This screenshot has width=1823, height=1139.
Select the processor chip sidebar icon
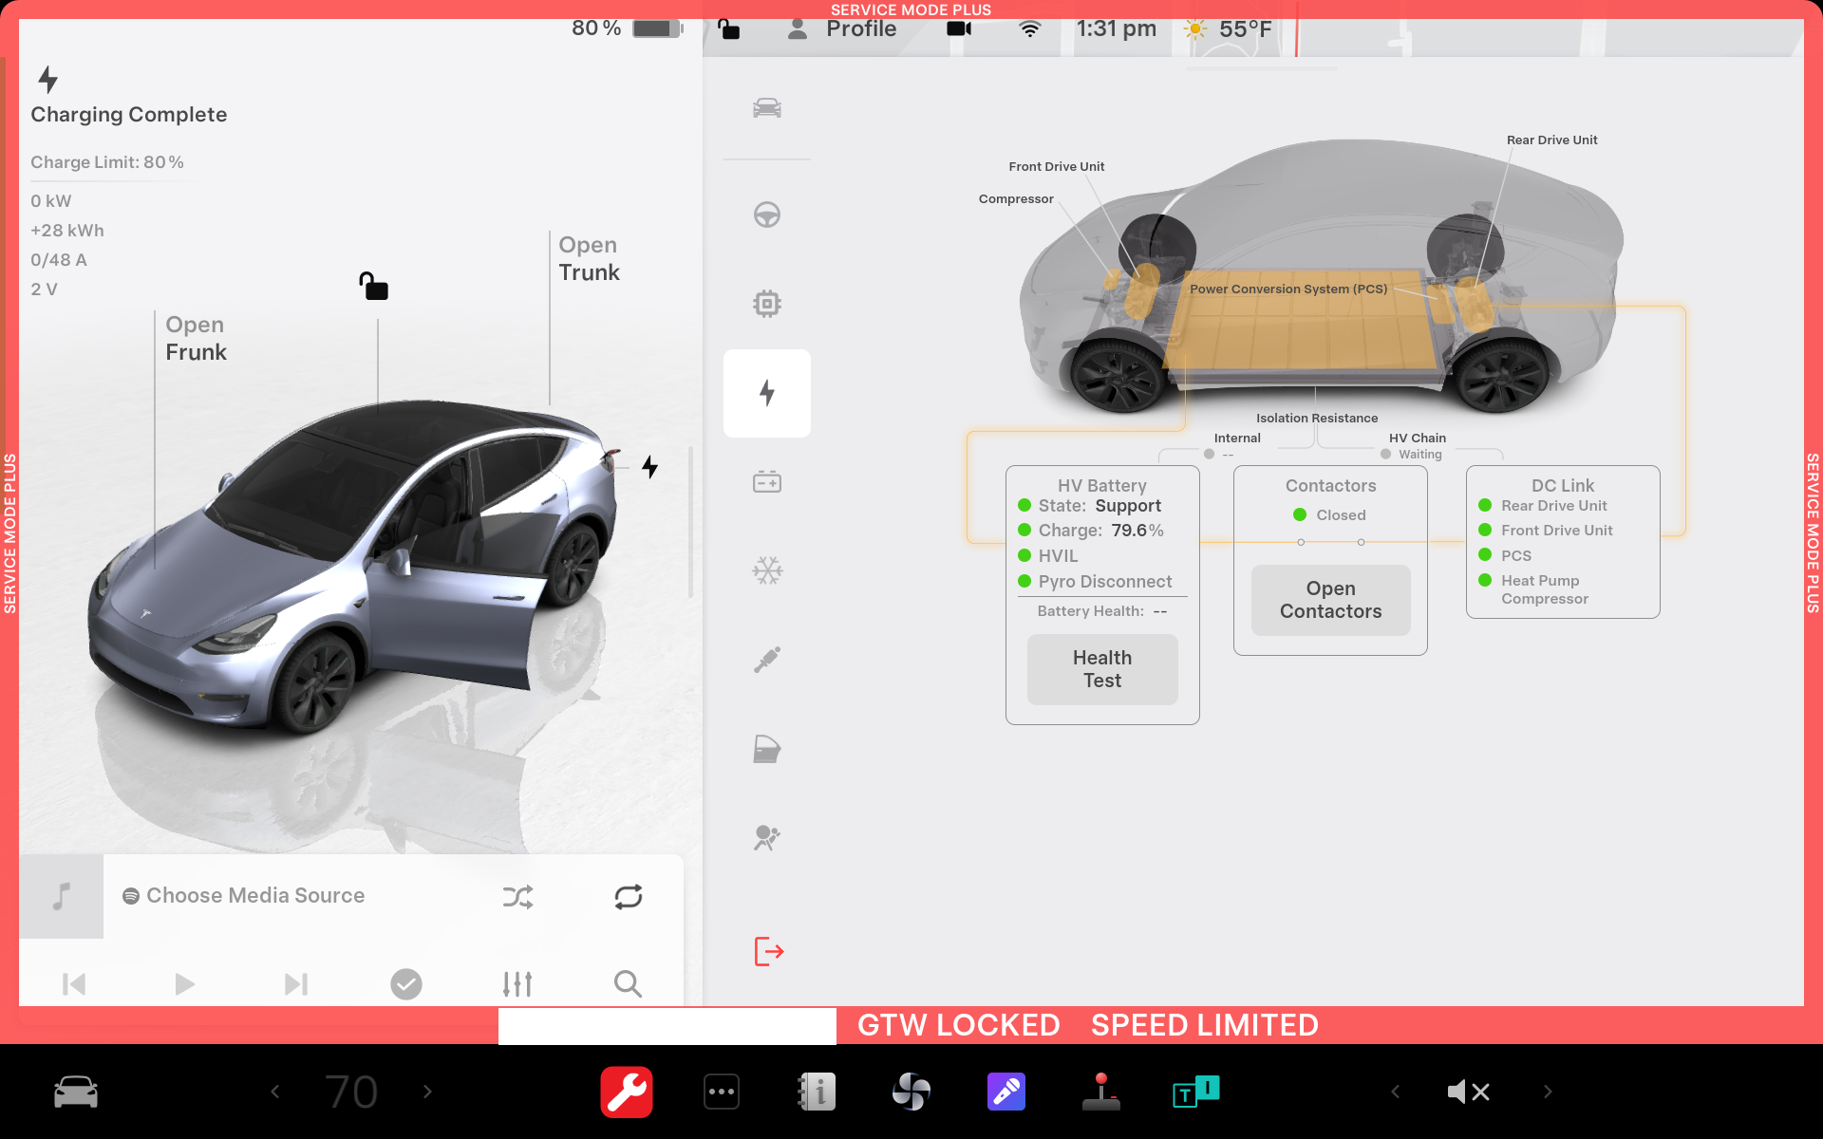pyautogui.click(x=767, y=304)
